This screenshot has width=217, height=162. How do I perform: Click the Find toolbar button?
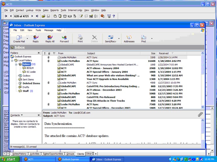click(x=143, y=39)
